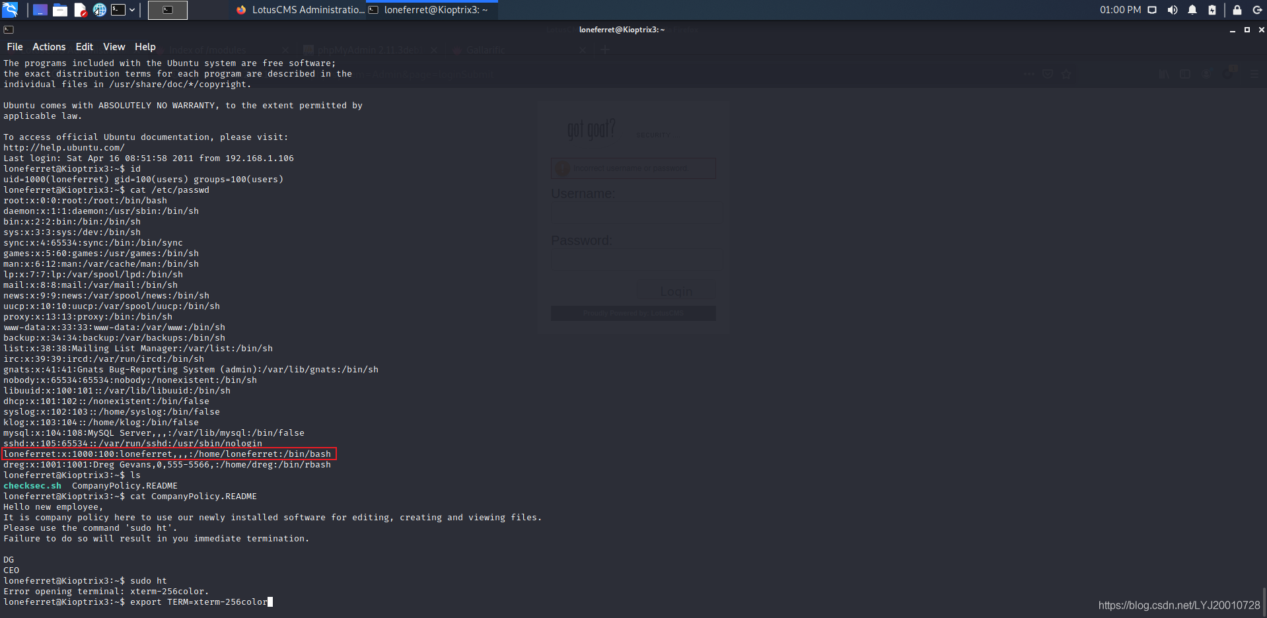Open the file manager panel launcher
This screenshot has width=1267, height=618.
60,10
